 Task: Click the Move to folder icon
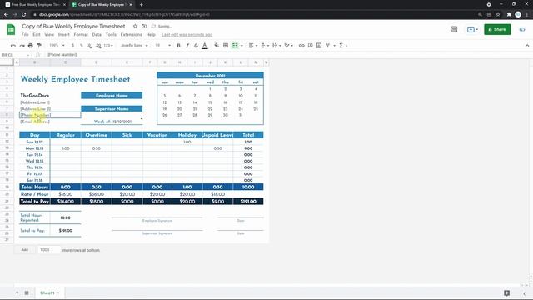point(144,26)
